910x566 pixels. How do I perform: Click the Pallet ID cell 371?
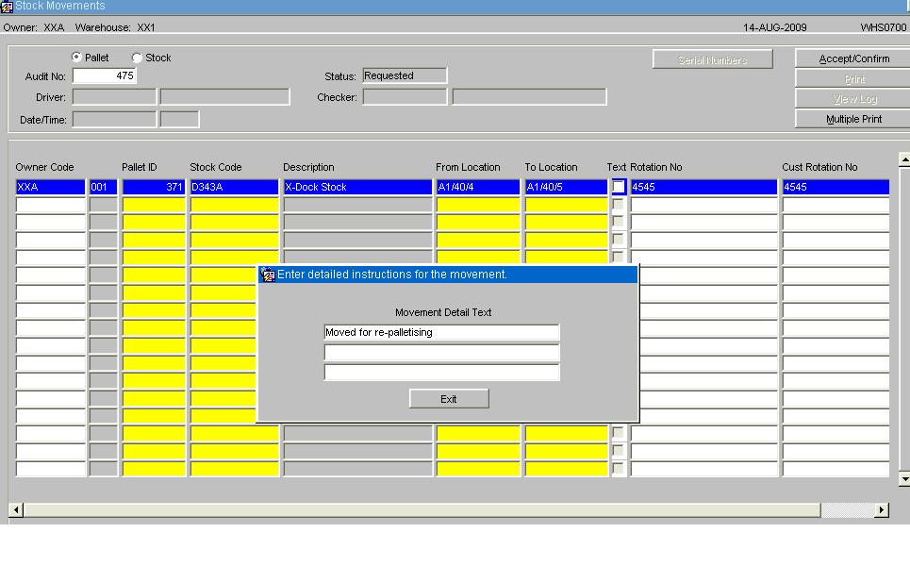click(x=154, y=187)
